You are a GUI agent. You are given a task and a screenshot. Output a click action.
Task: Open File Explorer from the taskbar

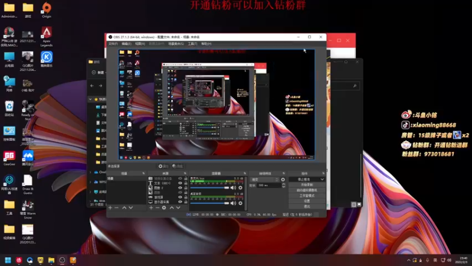51,260
